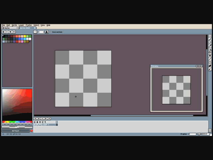Click the foreground color indicator bar
The width and height of the screenshot is (213, 160).
[17, 127]
